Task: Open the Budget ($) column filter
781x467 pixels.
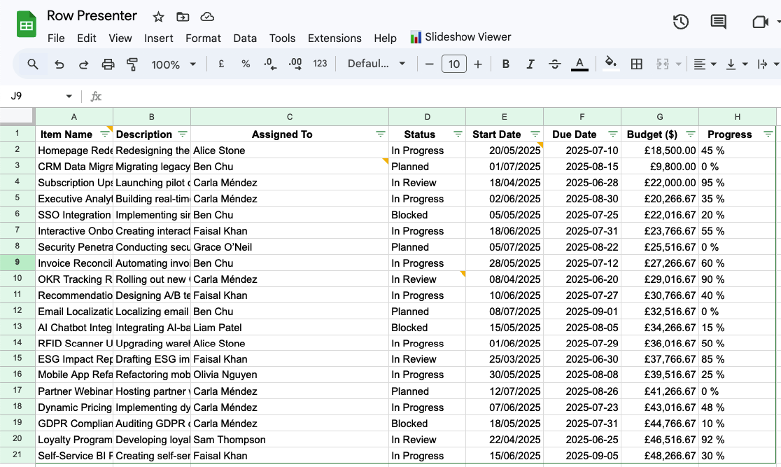Action: point(690,134)
